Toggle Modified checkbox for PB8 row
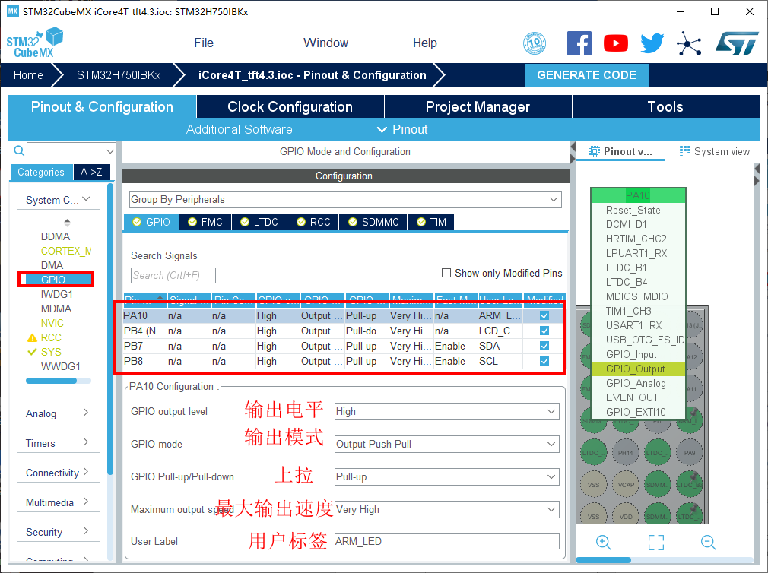This screenshot has width=768, height=573. 544,361
